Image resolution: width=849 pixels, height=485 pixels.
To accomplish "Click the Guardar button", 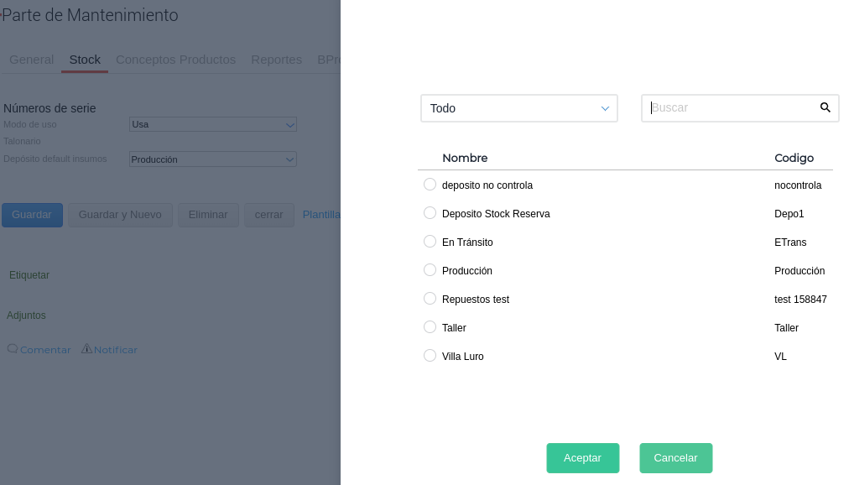I will tap(32, 215).
